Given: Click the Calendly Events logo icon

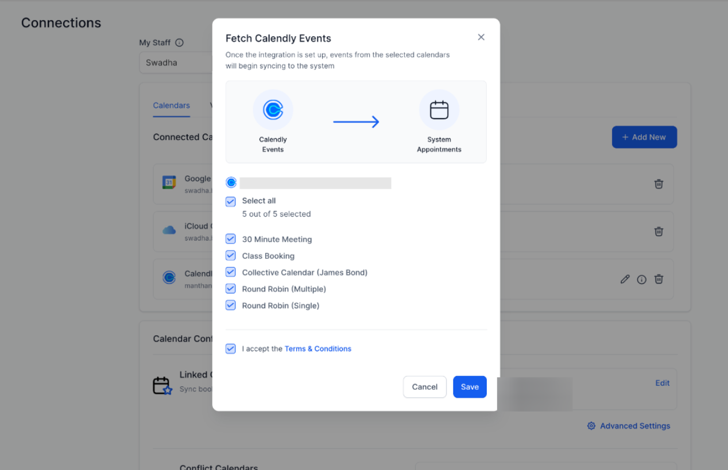Looking at the screenshot, I should click(273, 109).
